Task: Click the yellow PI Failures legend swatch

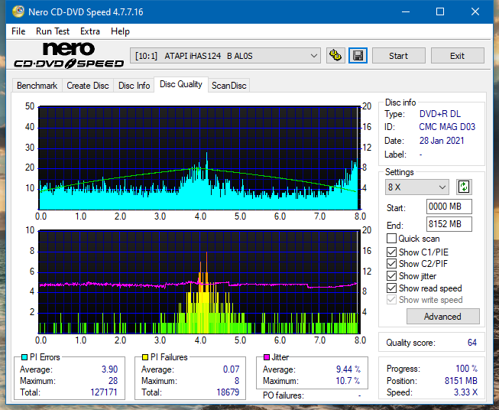Action: point(145,357)
